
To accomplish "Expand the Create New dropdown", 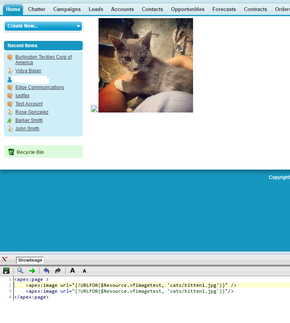I will [43, 26].
